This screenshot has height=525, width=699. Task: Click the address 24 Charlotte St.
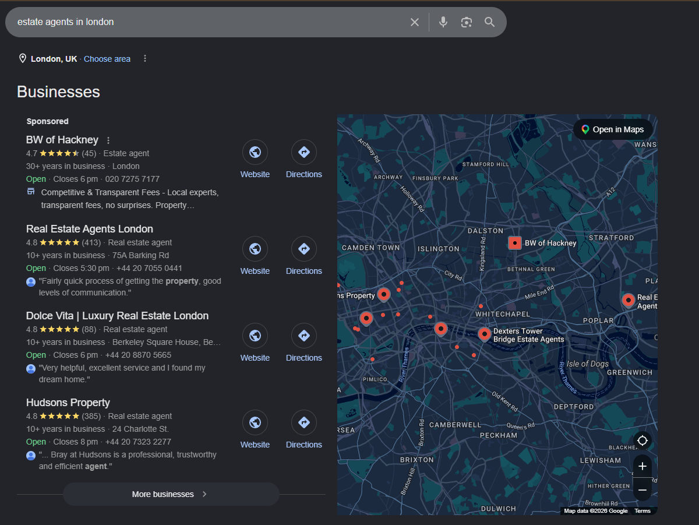click(140, 429)
